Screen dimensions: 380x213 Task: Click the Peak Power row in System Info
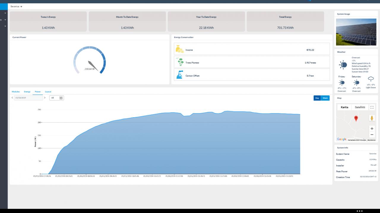click(x=356, y=171)
